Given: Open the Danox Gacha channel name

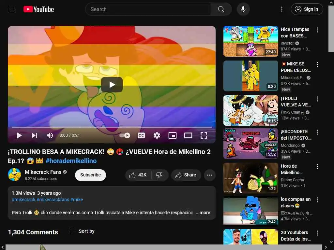Looking at the screenshot, I should [292, 180].
